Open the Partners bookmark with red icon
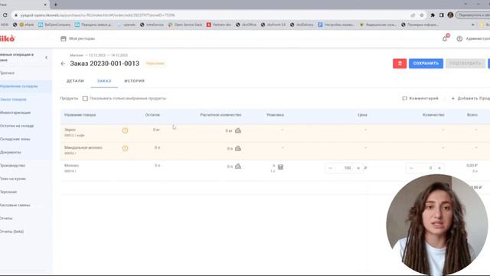 (219, 25)
